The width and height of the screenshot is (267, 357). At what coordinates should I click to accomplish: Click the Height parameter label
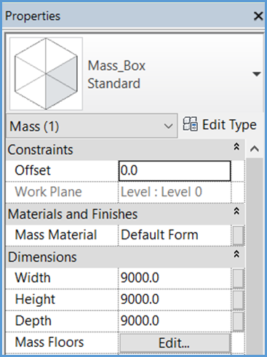(35, 300)
